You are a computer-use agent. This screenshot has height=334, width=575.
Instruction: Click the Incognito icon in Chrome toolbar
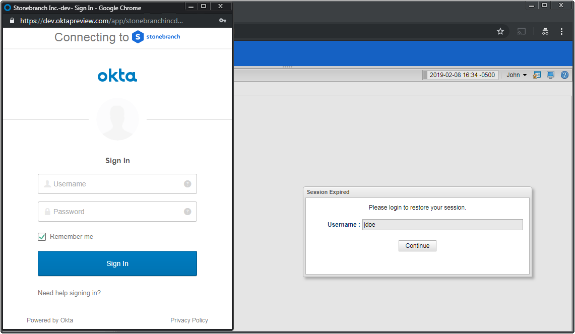[545, 31]
